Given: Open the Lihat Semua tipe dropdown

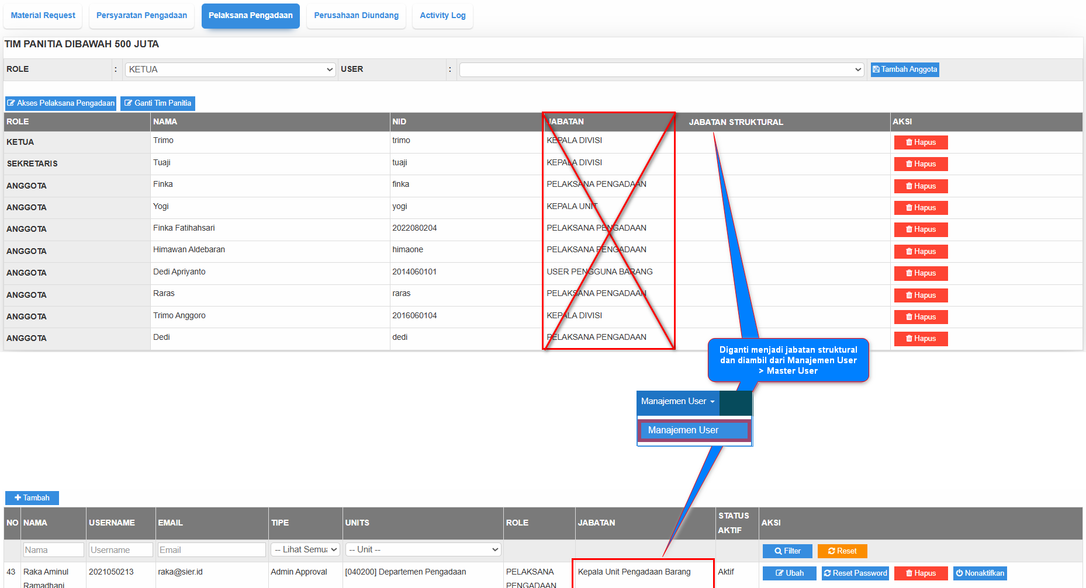Looking at the screenshot, I should (x=305, y=550).
